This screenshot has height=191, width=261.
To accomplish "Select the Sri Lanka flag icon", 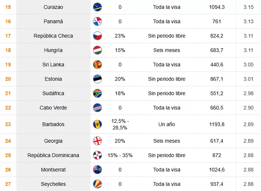I will 97,65.
